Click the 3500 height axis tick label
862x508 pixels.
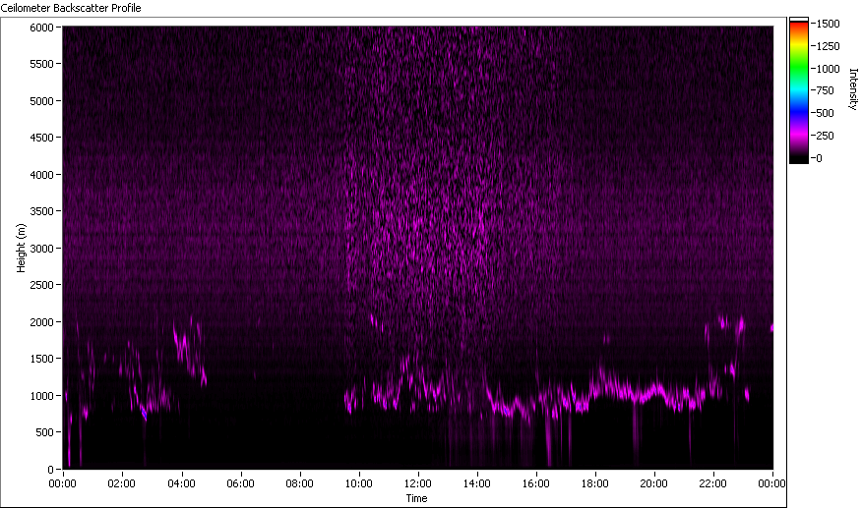point(41,211)
